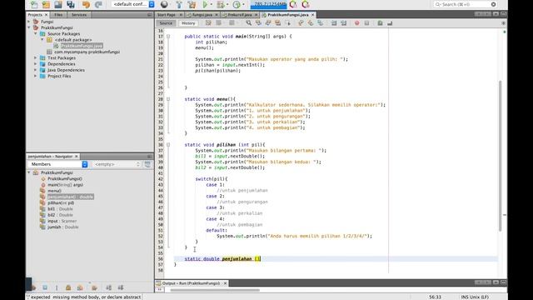Click the memory usage heap bar

pos(268,4)
